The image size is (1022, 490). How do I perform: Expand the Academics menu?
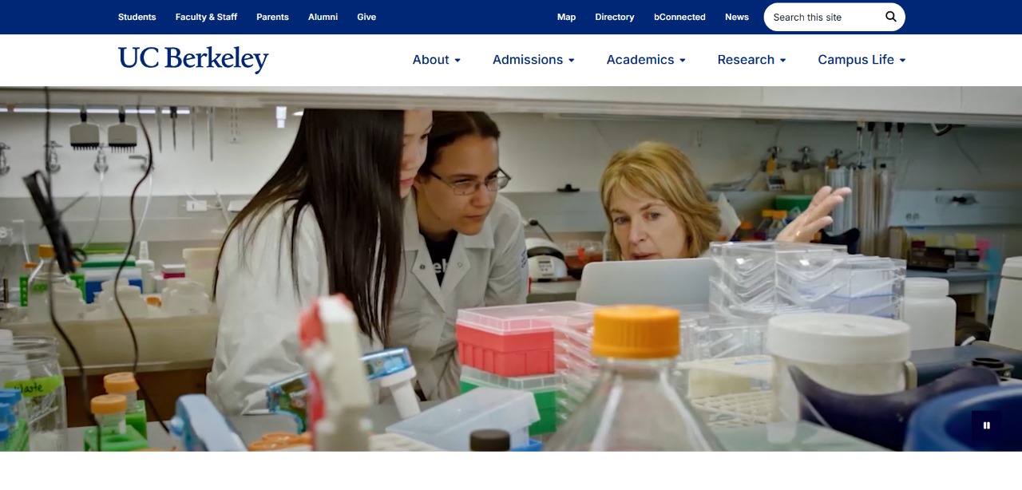tap(646, 60)
